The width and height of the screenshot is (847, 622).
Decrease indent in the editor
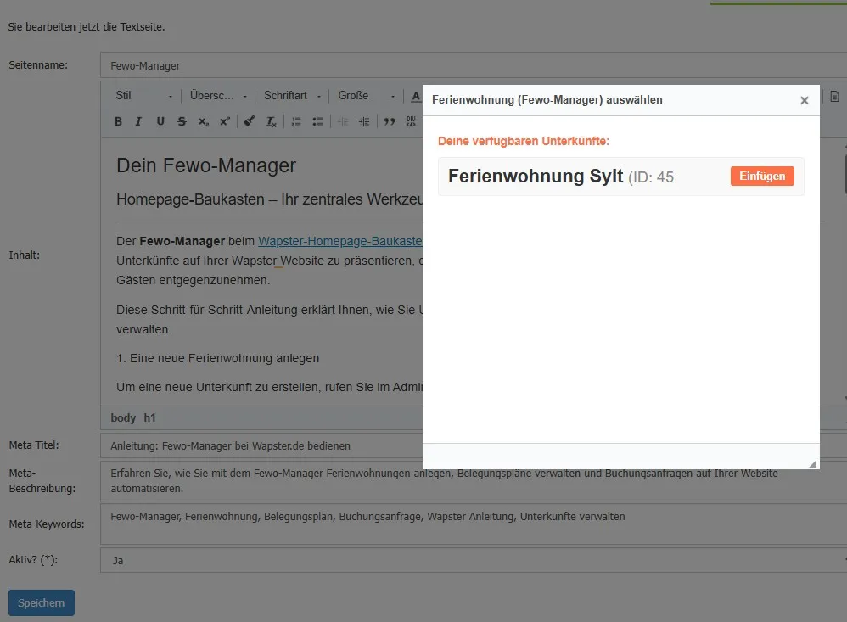click(x=343, y=121)
